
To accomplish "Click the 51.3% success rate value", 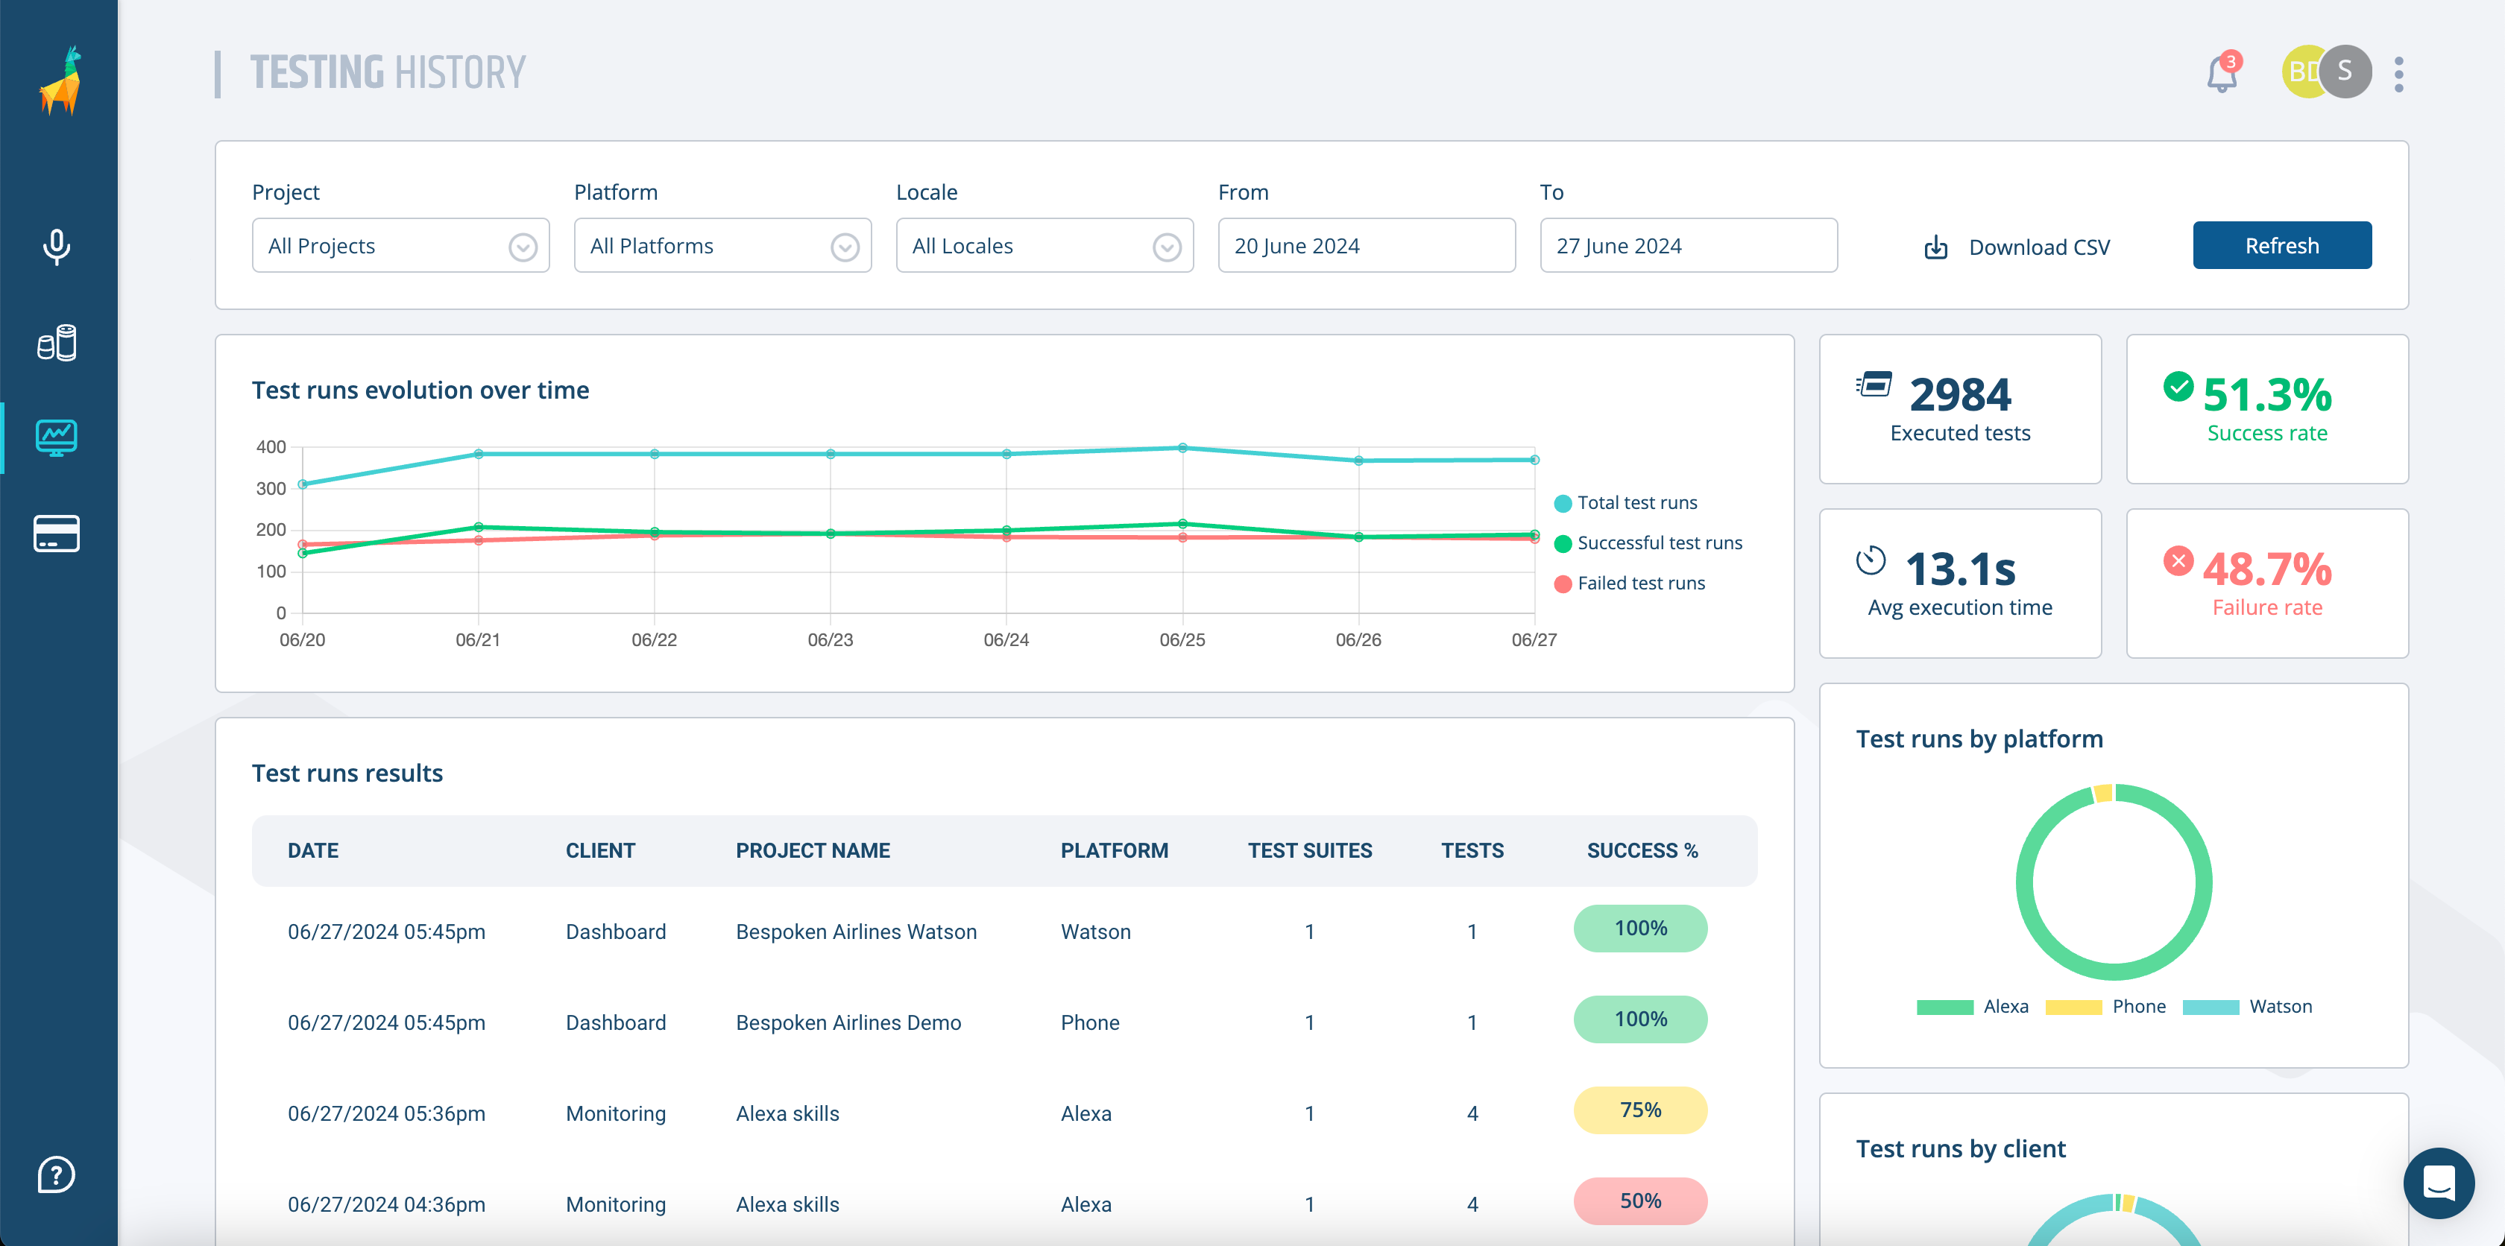I will [2266, 395].
